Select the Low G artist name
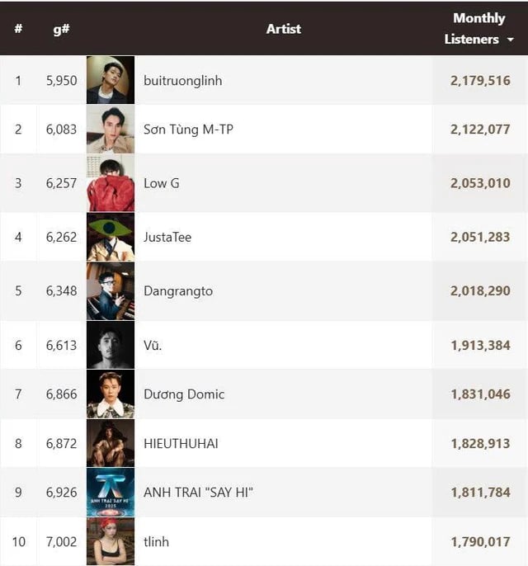528x566 pixels. pos(161,183)
